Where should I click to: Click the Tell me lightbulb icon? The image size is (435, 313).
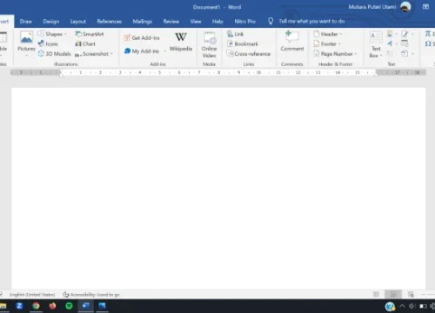(x=271, y=21)
